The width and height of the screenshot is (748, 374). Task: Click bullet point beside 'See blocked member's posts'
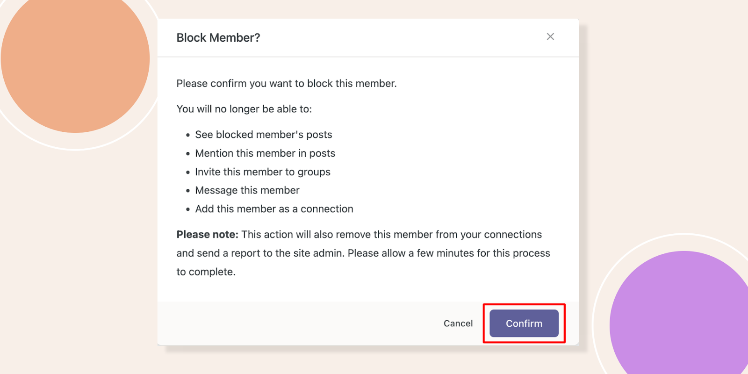[188, 135]
